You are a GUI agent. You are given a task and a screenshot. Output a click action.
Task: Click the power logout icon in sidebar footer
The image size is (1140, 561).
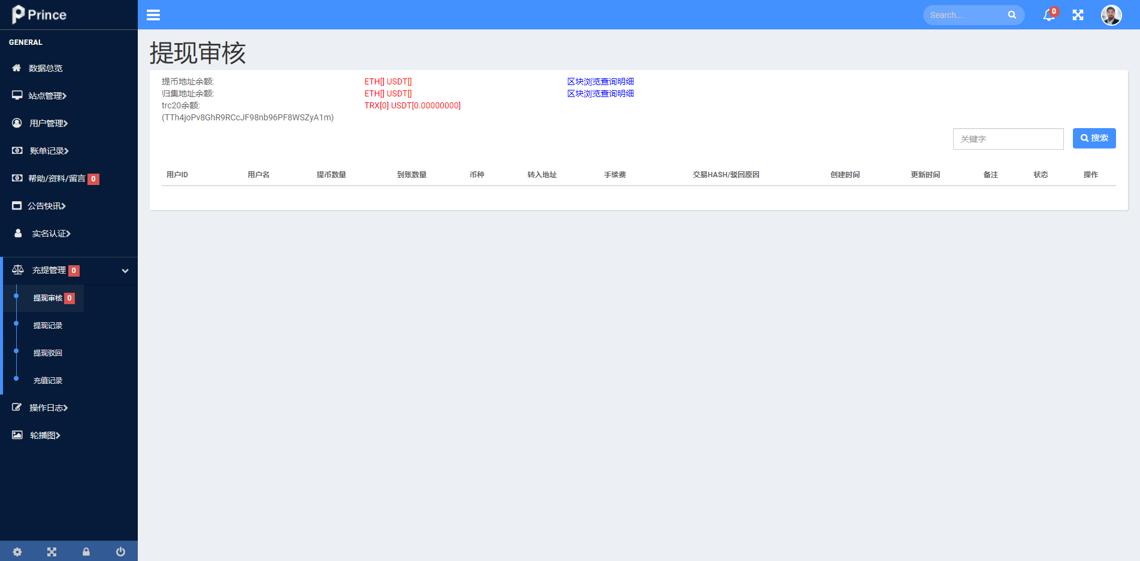[x=120, y=551]
